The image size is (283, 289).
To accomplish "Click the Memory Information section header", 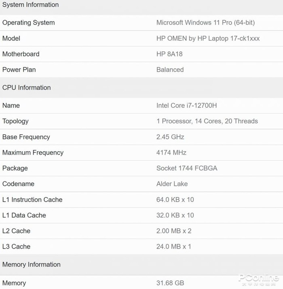I will pyautogui.click(x=31, y=264).
